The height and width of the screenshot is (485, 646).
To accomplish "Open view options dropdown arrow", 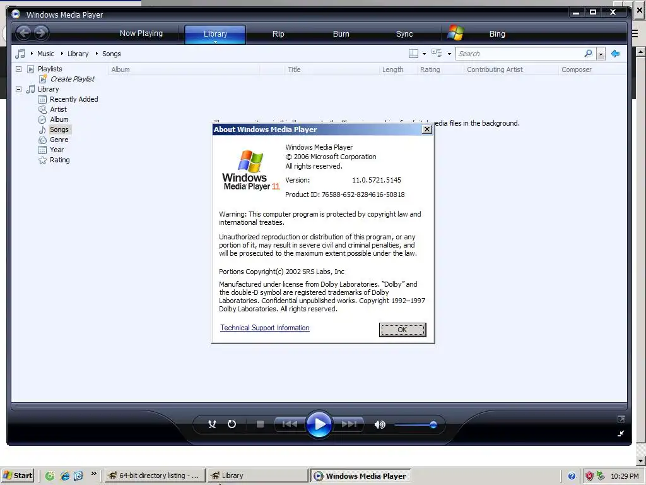I will click(x=449, y=54).
